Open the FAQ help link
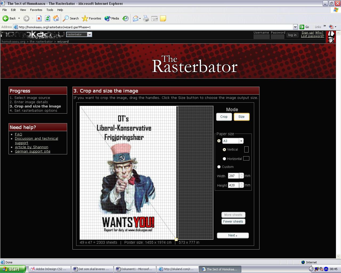341x273 pixels. pyautogui.click(x=18, y=134)
